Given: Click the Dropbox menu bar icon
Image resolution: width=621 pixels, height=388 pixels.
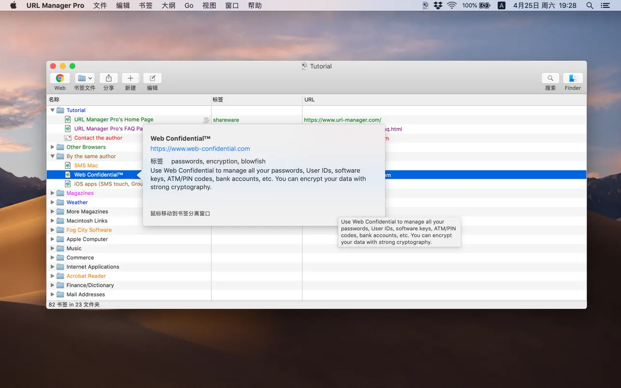Looking at the screenshot, I should click(x=438, y=6).
